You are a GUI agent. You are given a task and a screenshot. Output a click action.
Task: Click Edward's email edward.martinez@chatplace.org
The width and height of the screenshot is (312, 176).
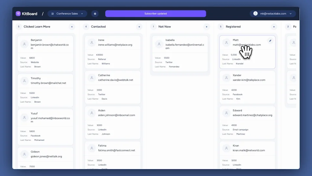(x=252, y=115)
